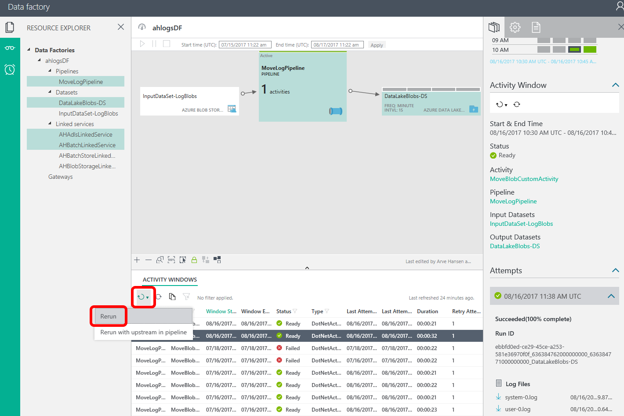Collapse the Activity Window section

616,85
